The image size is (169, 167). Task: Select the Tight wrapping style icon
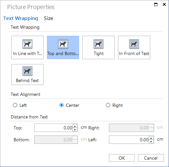point(99,44)
